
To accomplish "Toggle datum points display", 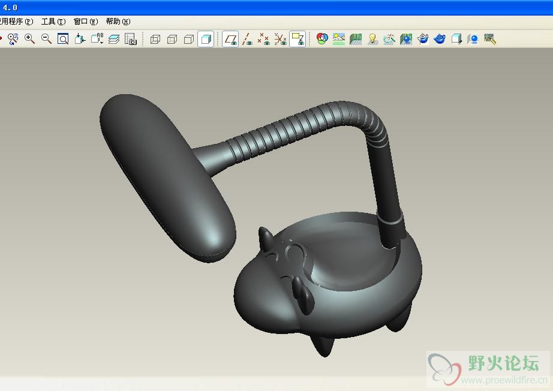I will coord(263,39).
